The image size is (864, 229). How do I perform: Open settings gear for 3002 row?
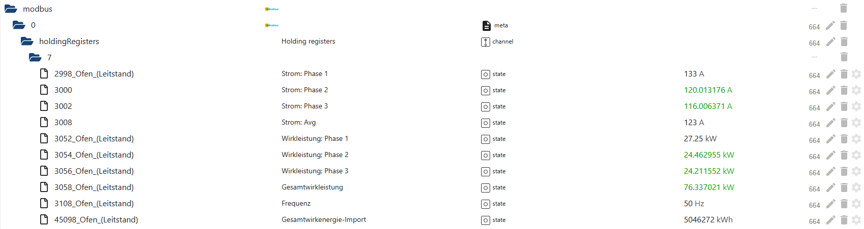[856, 106]
